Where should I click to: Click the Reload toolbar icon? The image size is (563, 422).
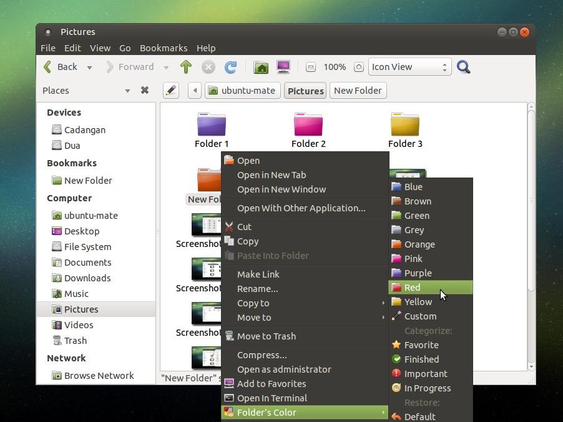tap(230, 67)
